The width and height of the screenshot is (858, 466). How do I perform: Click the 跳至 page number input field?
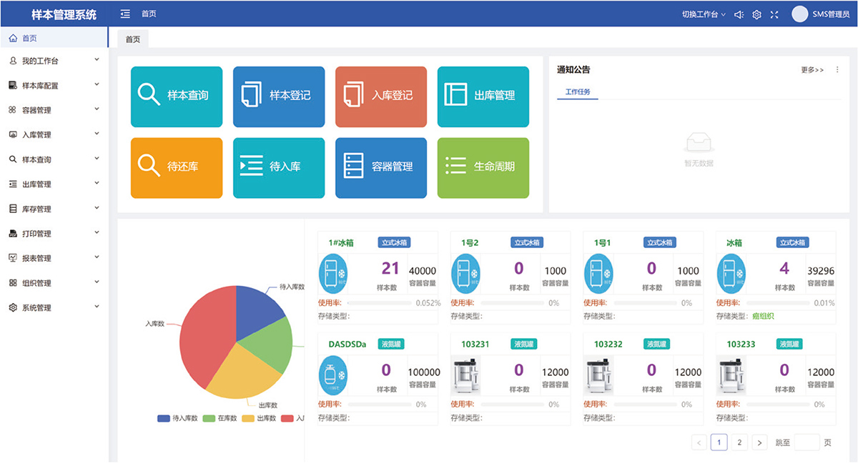click(807, 442)
